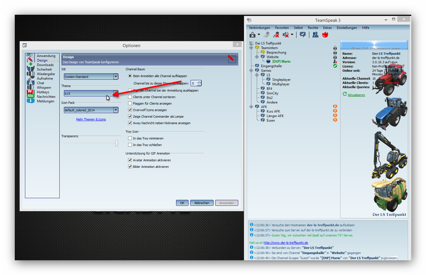Click the red Overwolf toolbar icon
This screenshot has height=275, width=426.
(325, 35)
